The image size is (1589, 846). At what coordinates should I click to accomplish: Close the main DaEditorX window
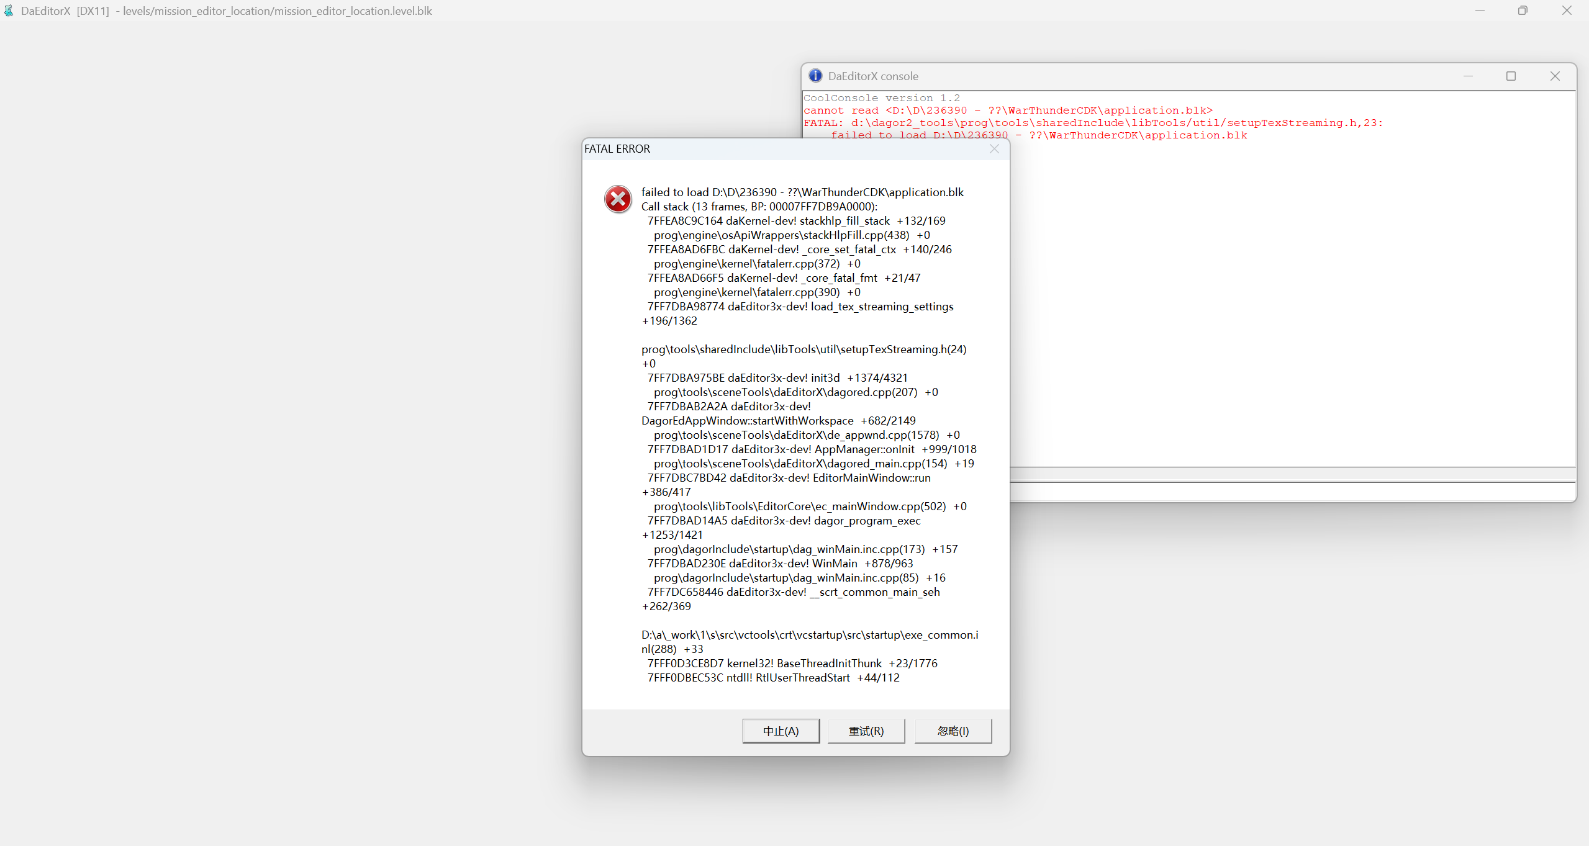pyautogui.click(x=1567, y=11)
